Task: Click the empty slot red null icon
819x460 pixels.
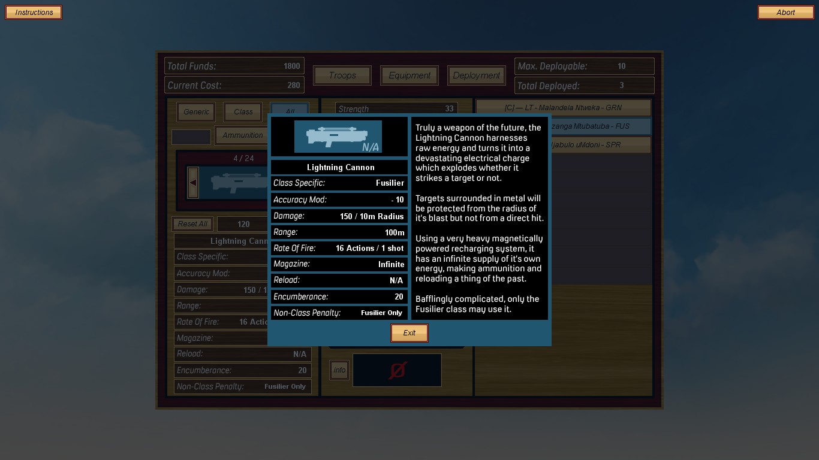Action: 397,370
